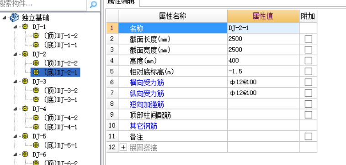This screenshot has width=346, height=165.
Task: Select the (底)DJ-4-1 tree item
Action: [61, 127]
